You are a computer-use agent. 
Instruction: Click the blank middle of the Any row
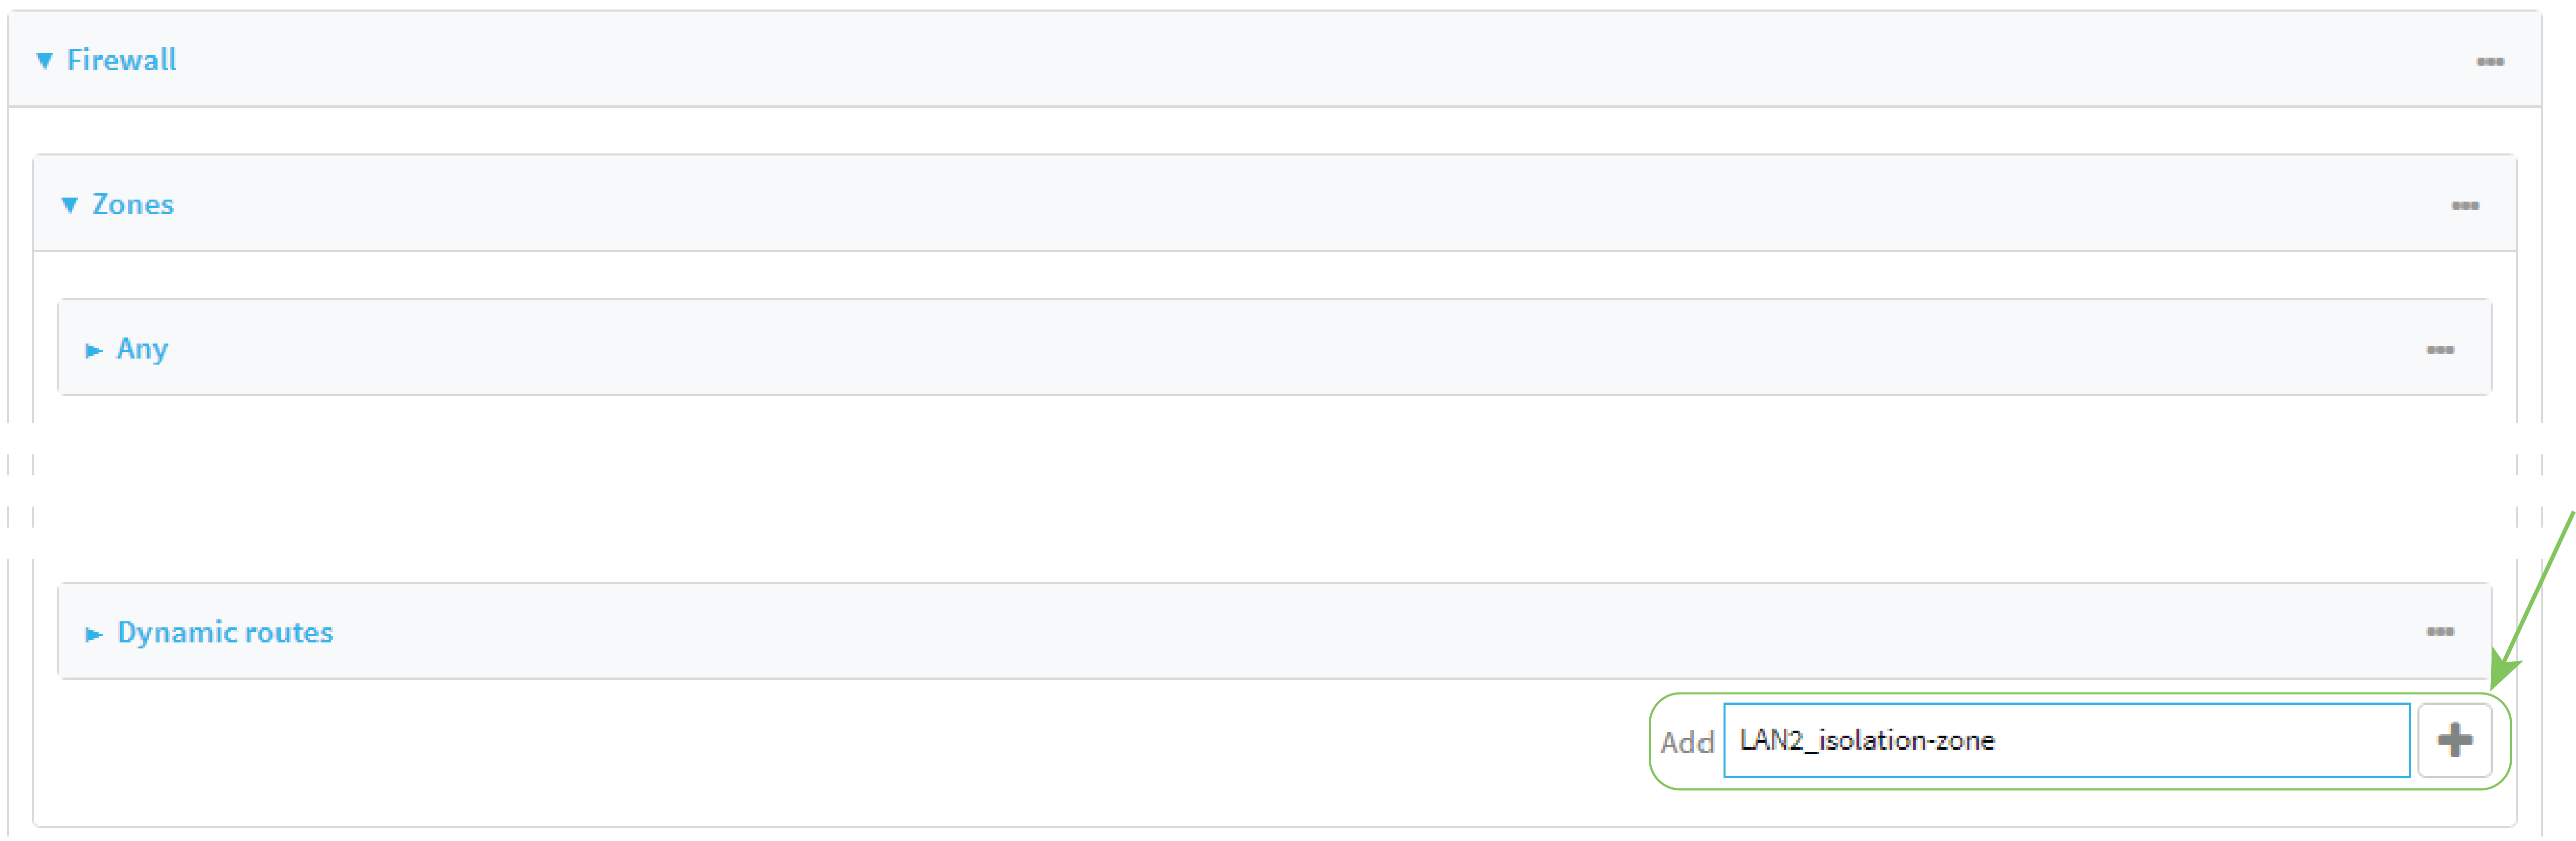1270,348
